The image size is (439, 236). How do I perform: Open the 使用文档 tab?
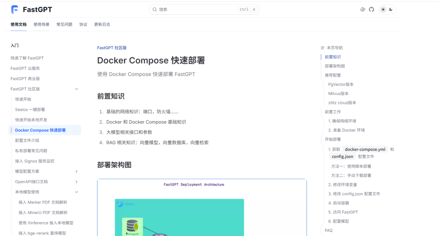[x=18, y=24]
